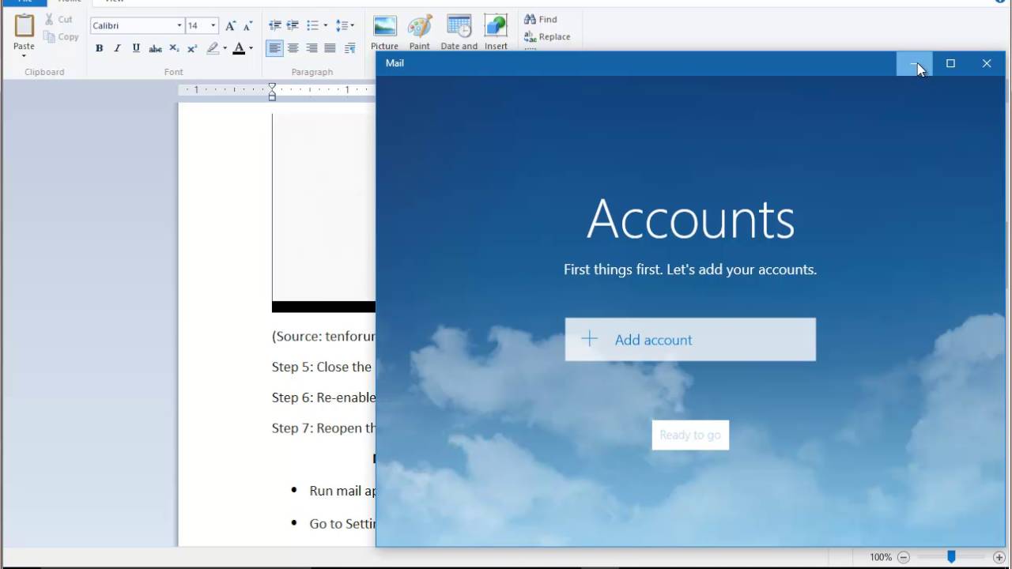Viewport: 1012px width, 569px height.
Task: Select Center text alignment
Action: [293, 48]
